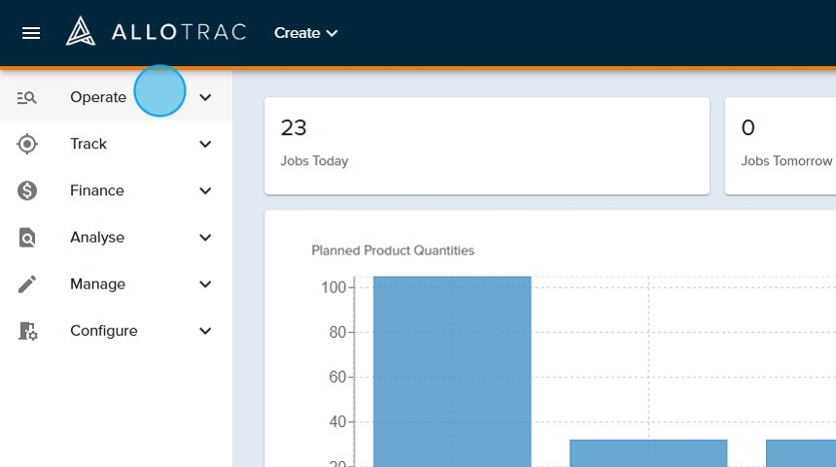Click the Configure building gear icon
836x467 pixels.
27,331
